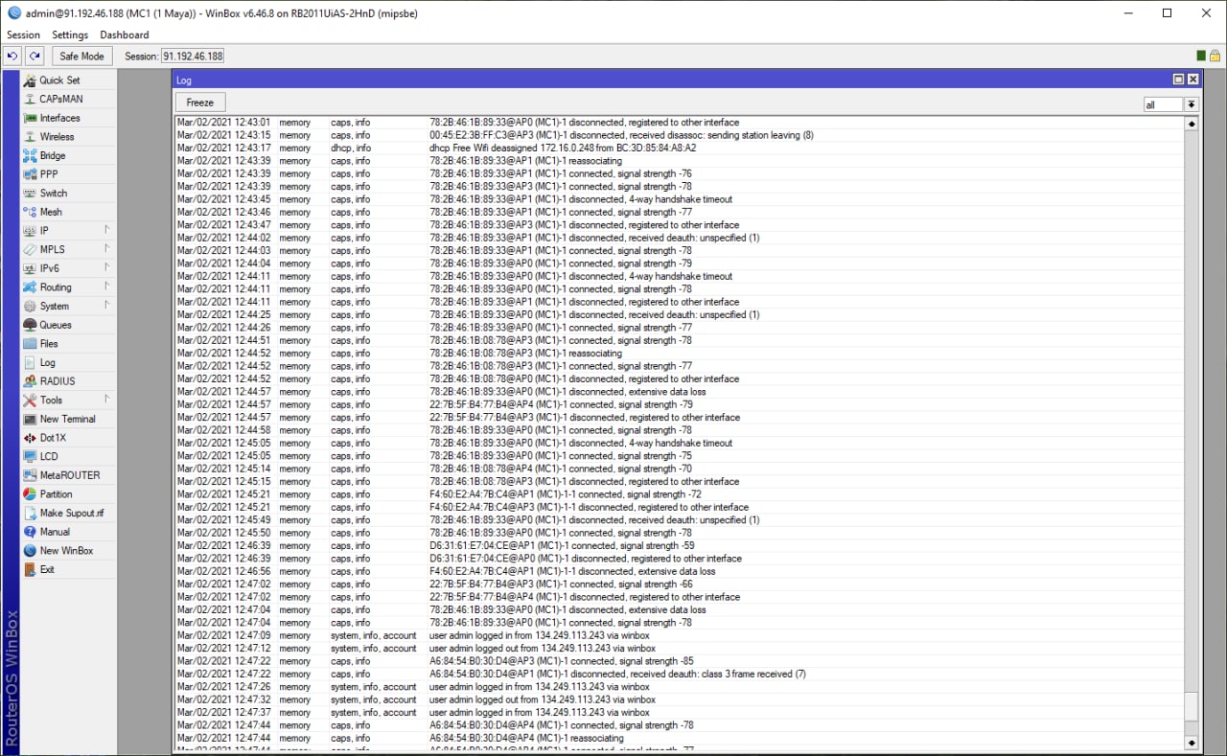Open the Settings menu
1227x756 pixels.
70,34
